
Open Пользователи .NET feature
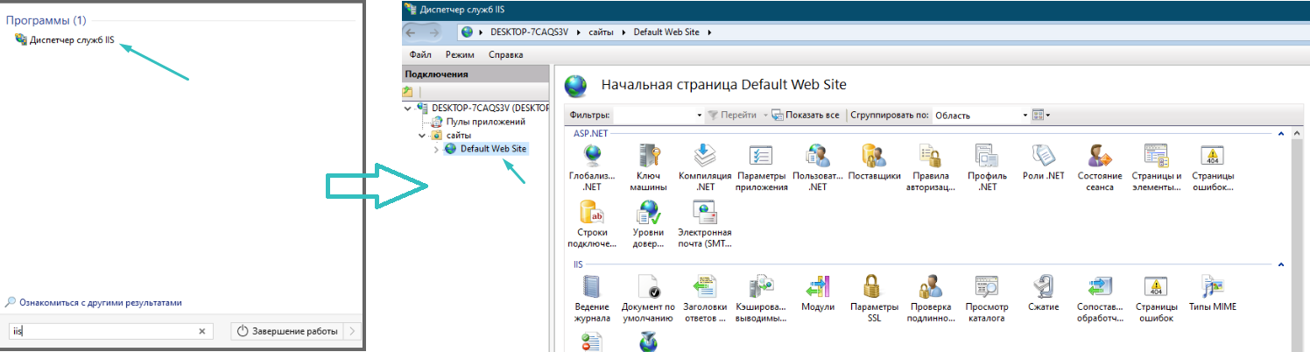point(818,168)
